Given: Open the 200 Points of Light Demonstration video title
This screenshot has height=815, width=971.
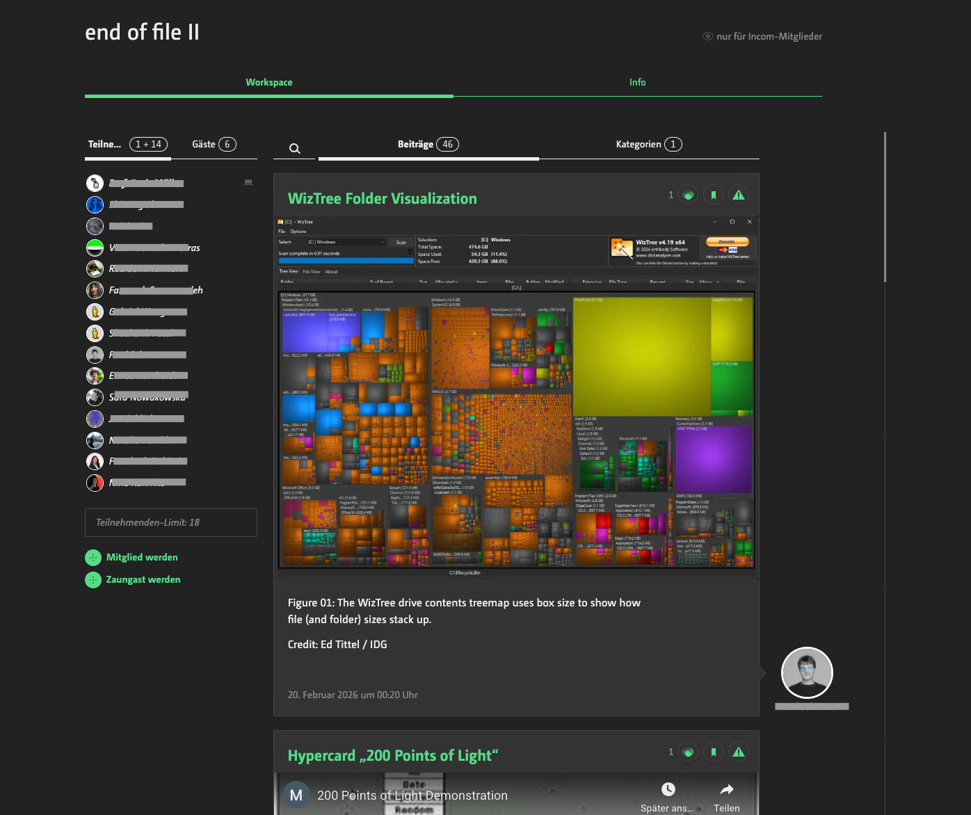Looking at the screenshot, I should 412,796.
